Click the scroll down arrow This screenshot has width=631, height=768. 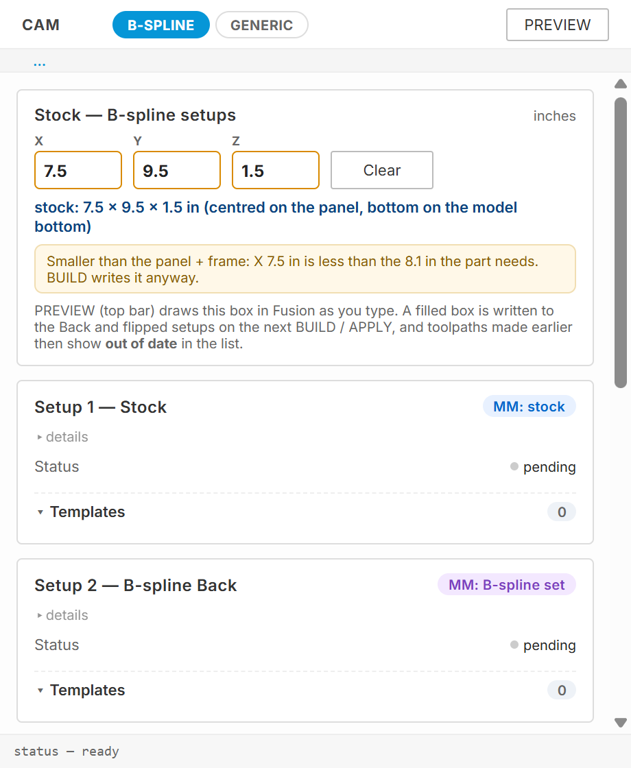pos(621,723)
